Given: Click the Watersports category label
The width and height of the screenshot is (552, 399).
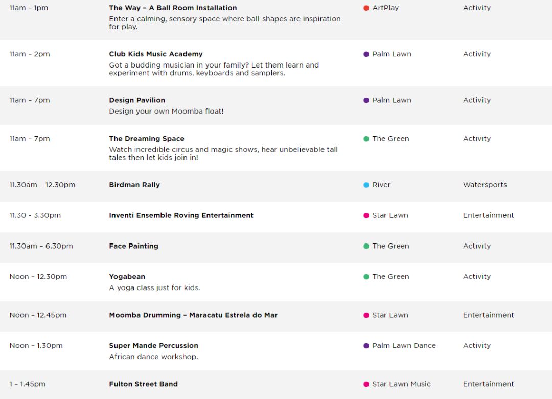Looking at the screenshot, I should click(485, 185).
